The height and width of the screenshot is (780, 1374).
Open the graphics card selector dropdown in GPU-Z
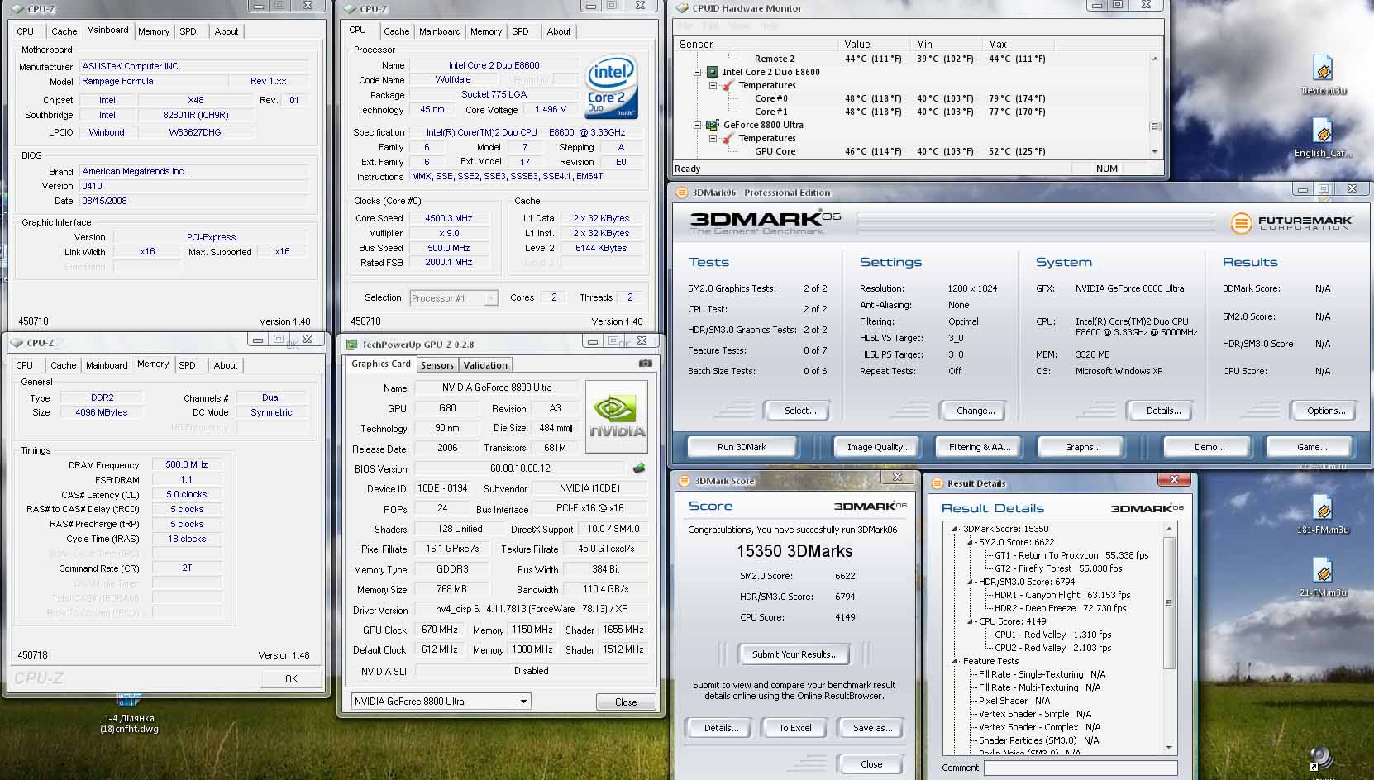(522, 701)
